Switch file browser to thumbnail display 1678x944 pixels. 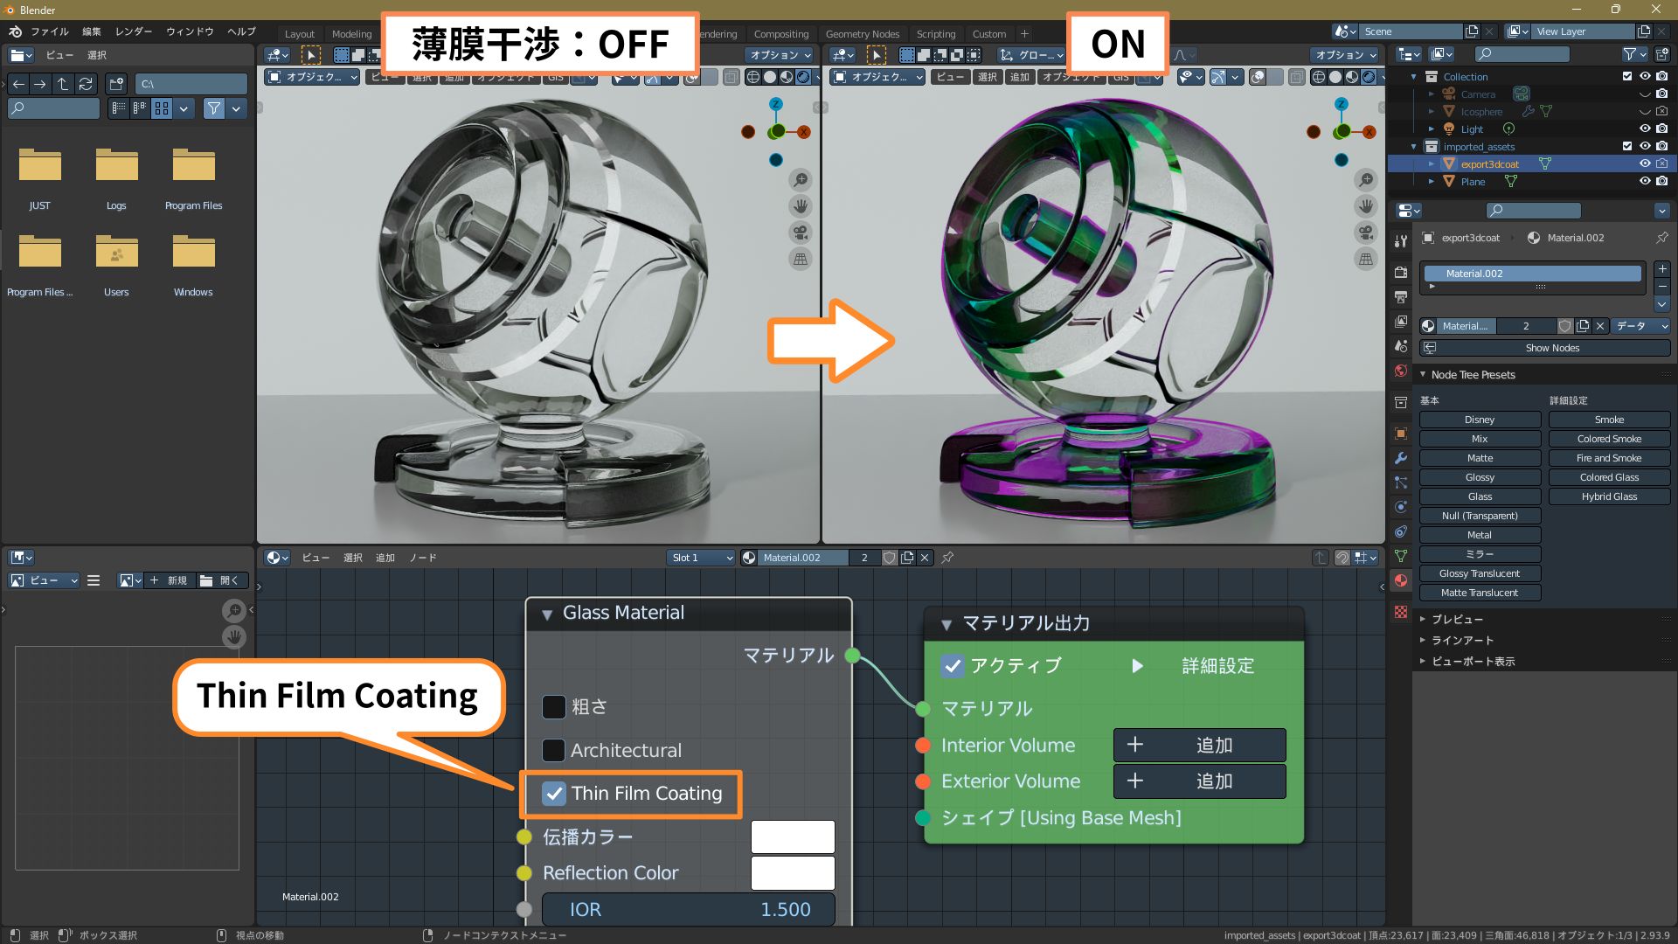[x=162, y=108]
